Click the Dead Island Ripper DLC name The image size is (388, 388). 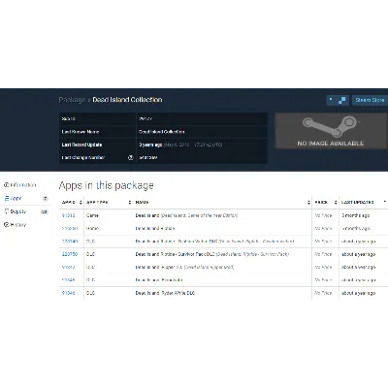[x=184, y=267]
